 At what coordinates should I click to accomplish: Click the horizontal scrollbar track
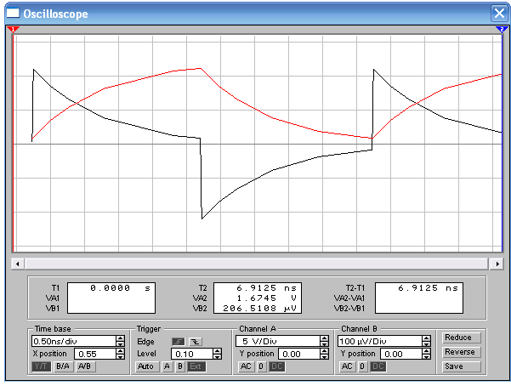pyautogui.click(x=257, y=264)
